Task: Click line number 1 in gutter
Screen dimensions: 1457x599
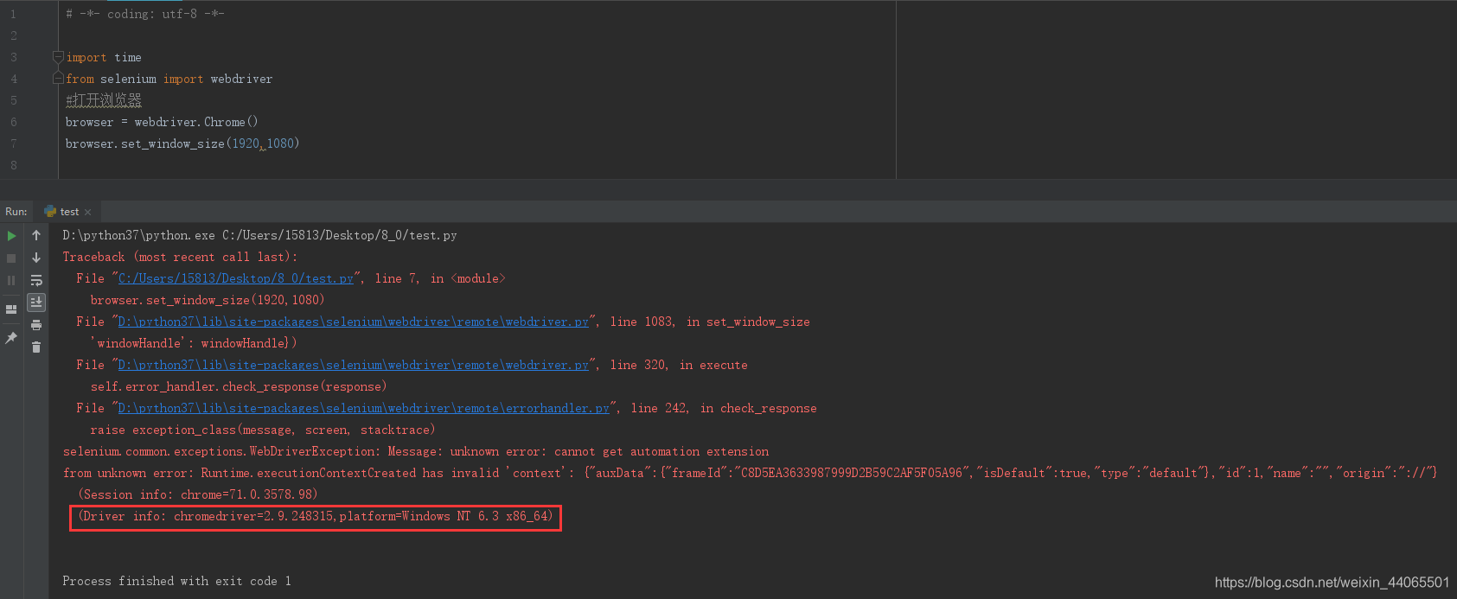Action: [x=13, y=14]
